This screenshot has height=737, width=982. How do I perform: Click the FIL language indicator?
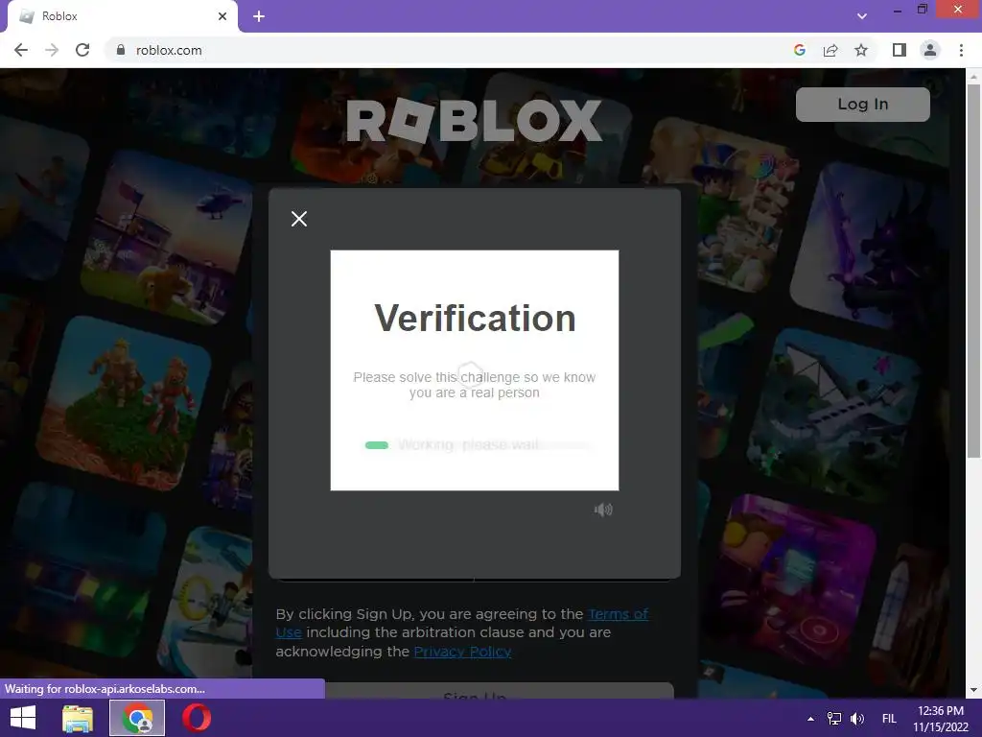(889, 719)
